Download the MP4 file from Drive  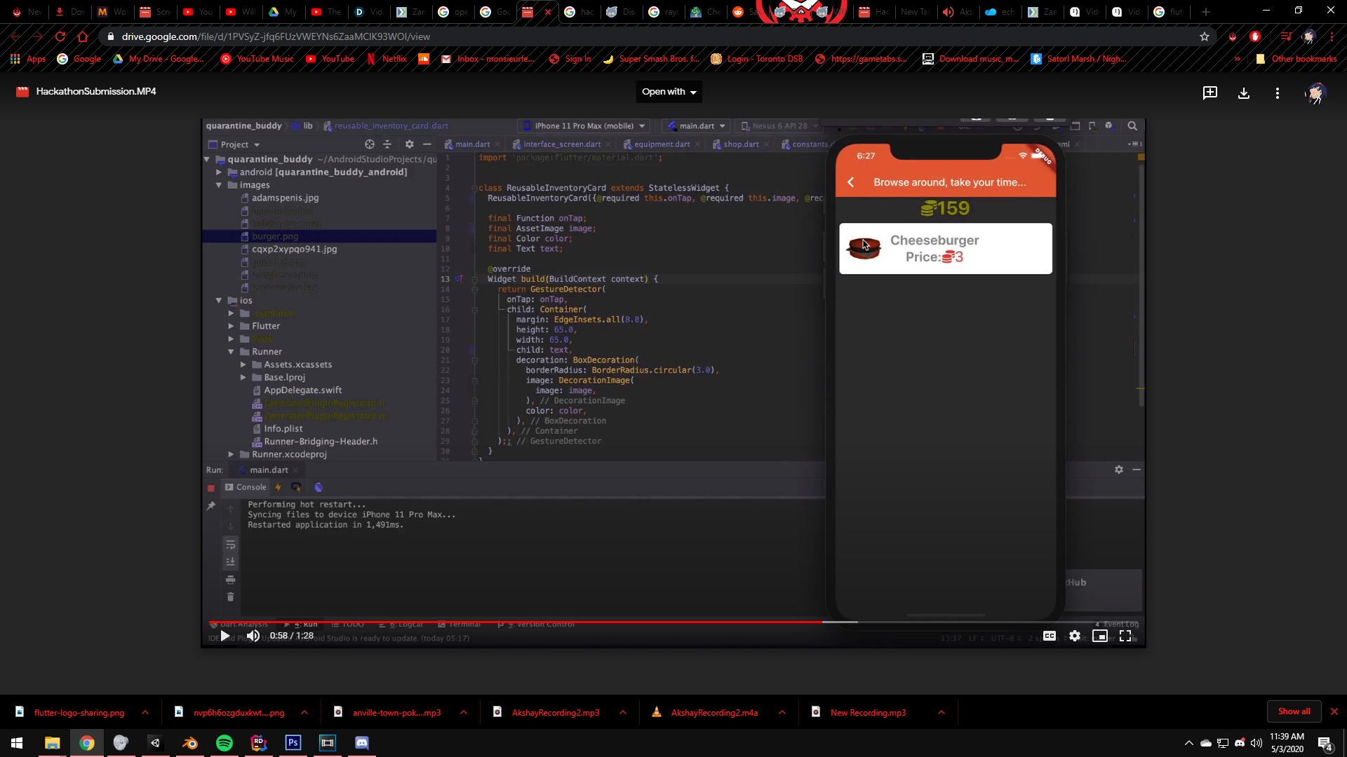(1244, 93)
